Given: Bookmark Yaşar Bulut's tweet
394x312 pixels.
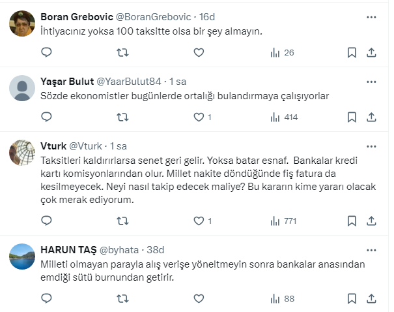Looking at the screenshot, I should [352, 117].
